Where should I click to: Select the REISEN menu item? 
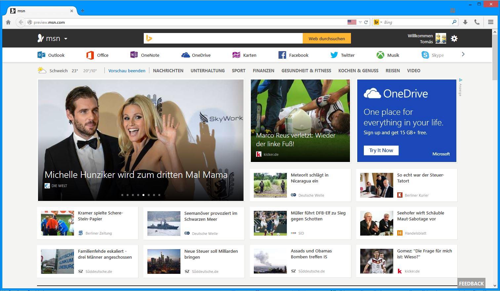[x=393, y=71]
